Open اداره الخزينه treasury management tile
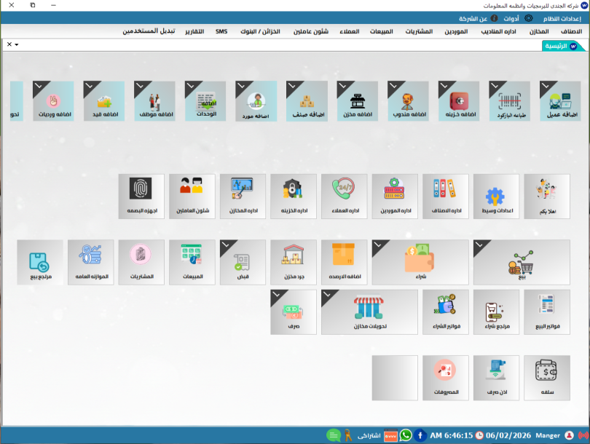Screen dimensions: 590x444 coord(293,196)
